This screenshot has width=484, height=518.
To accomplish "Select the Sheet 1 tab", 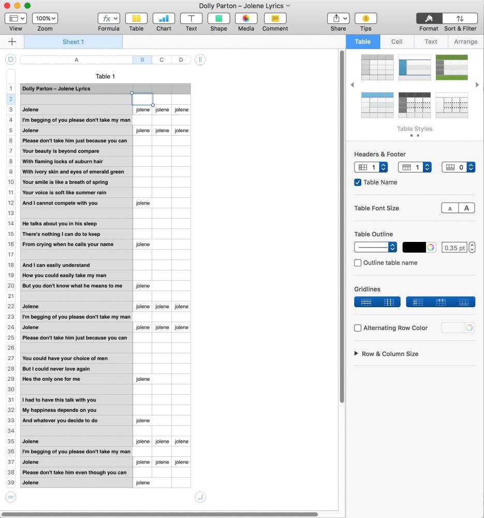I will 73,41.
